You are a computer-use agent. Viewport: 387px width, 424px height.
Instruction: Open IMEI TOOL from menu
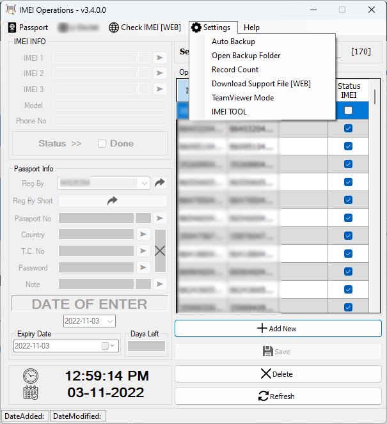click(x=229, y=112)
